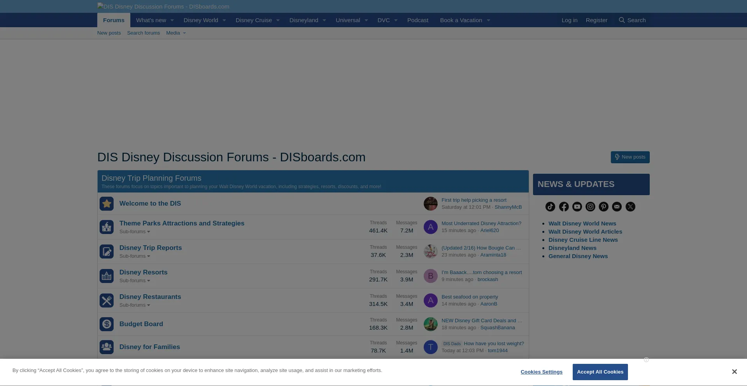Open the Search forums link
This screenshot has height=386, width=747.
pos(143,33)
